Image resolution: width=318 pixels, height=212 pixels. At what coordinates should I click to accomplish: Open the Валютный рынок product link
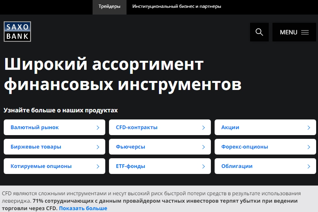[54, 127]
